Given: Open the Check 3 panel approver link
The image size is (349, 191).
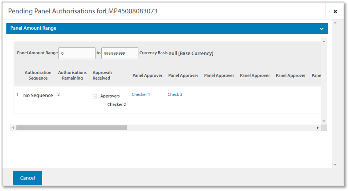Looking at the screenshot, I should [175, 94].
